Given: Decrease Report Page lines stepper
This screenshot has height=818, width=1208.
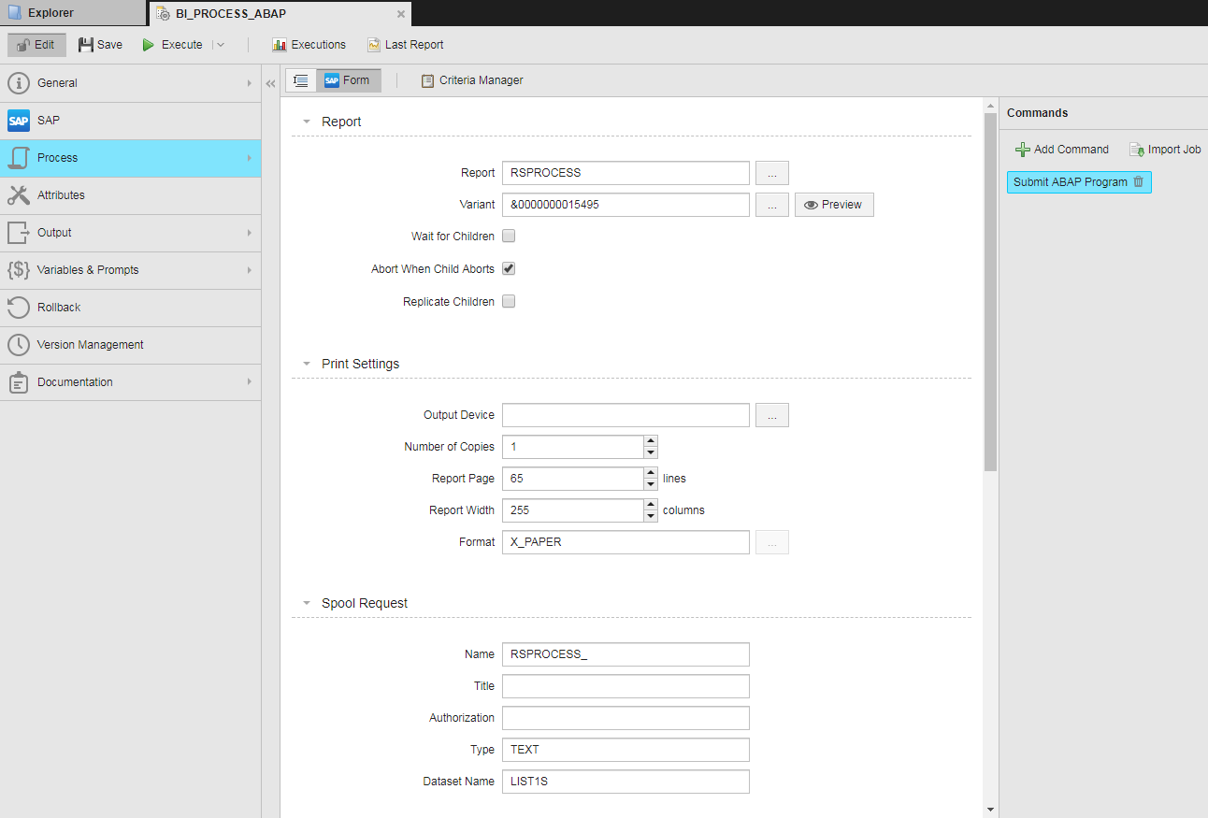Looking at the screenshot, I should click(651, 484).
